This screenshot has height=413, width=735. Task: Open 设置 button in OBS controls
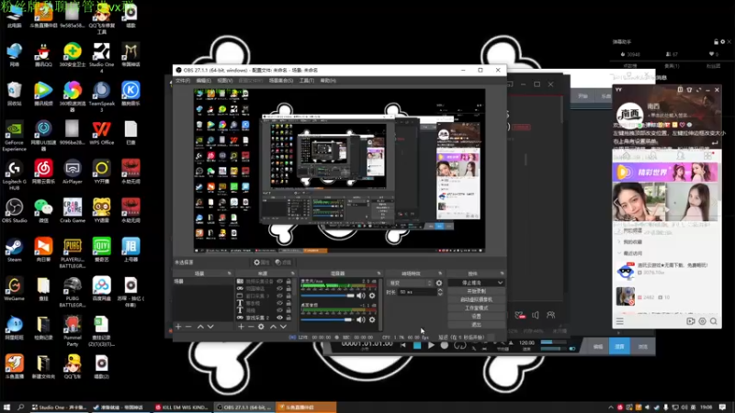[476, 317]
